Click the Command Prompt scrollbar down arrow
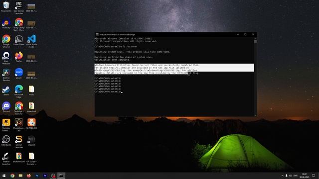 click(255, 115)
